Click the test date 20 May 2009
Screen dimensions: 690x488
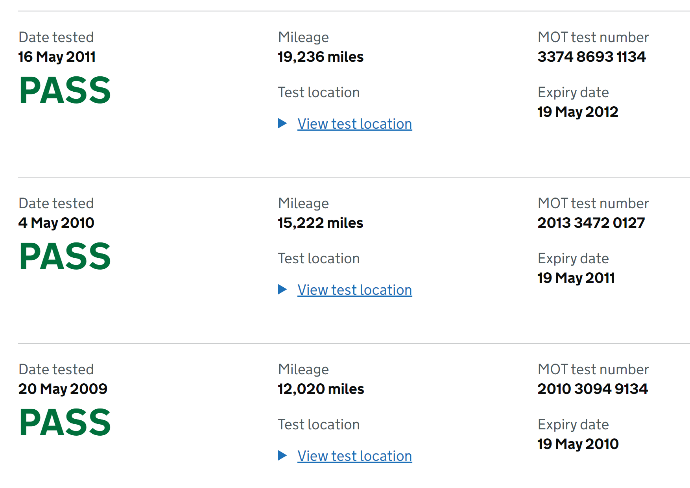[x=63, y=389]
